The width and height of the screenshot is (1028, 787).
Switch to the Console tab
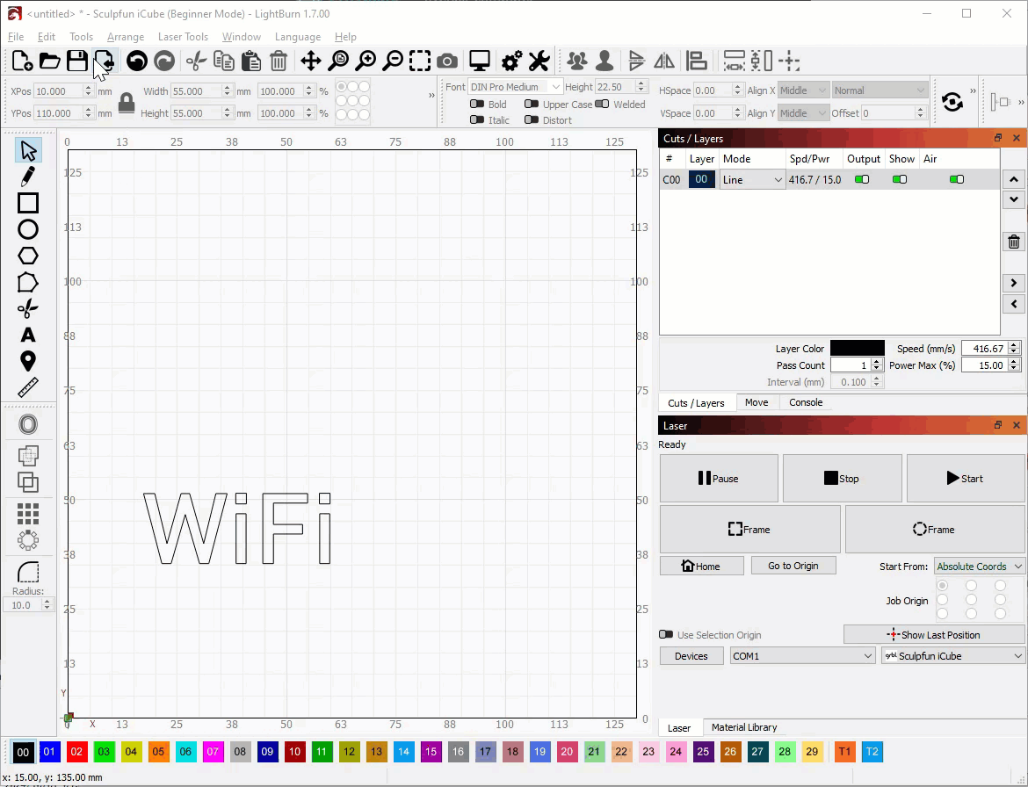tap(806, 402)
